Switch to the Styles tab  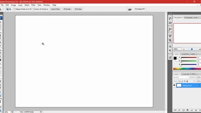pos(193,54)
